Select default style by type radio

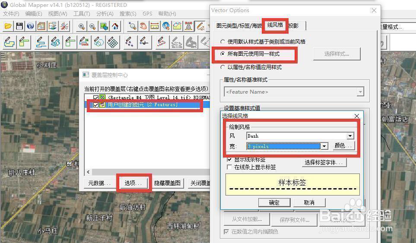coord(222,41)
